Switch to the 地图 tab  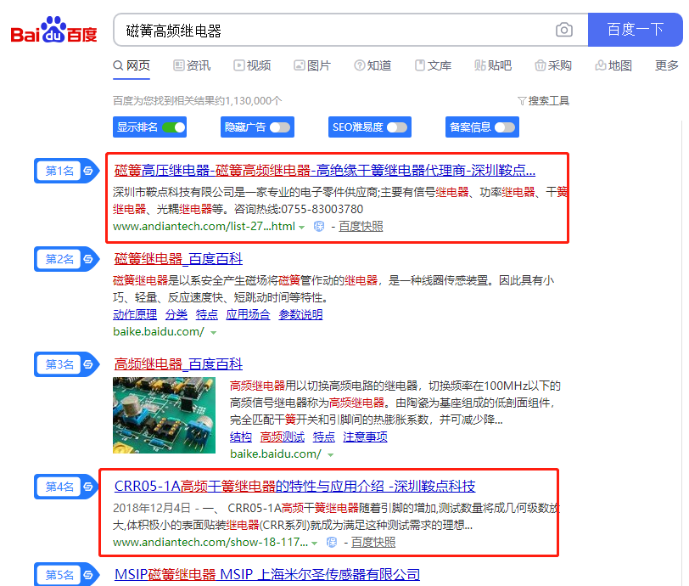point(613,65)
